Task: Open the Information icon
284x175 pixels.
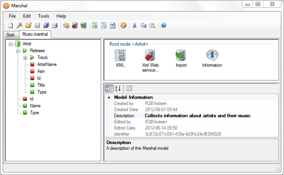Action: pos(212,58)
